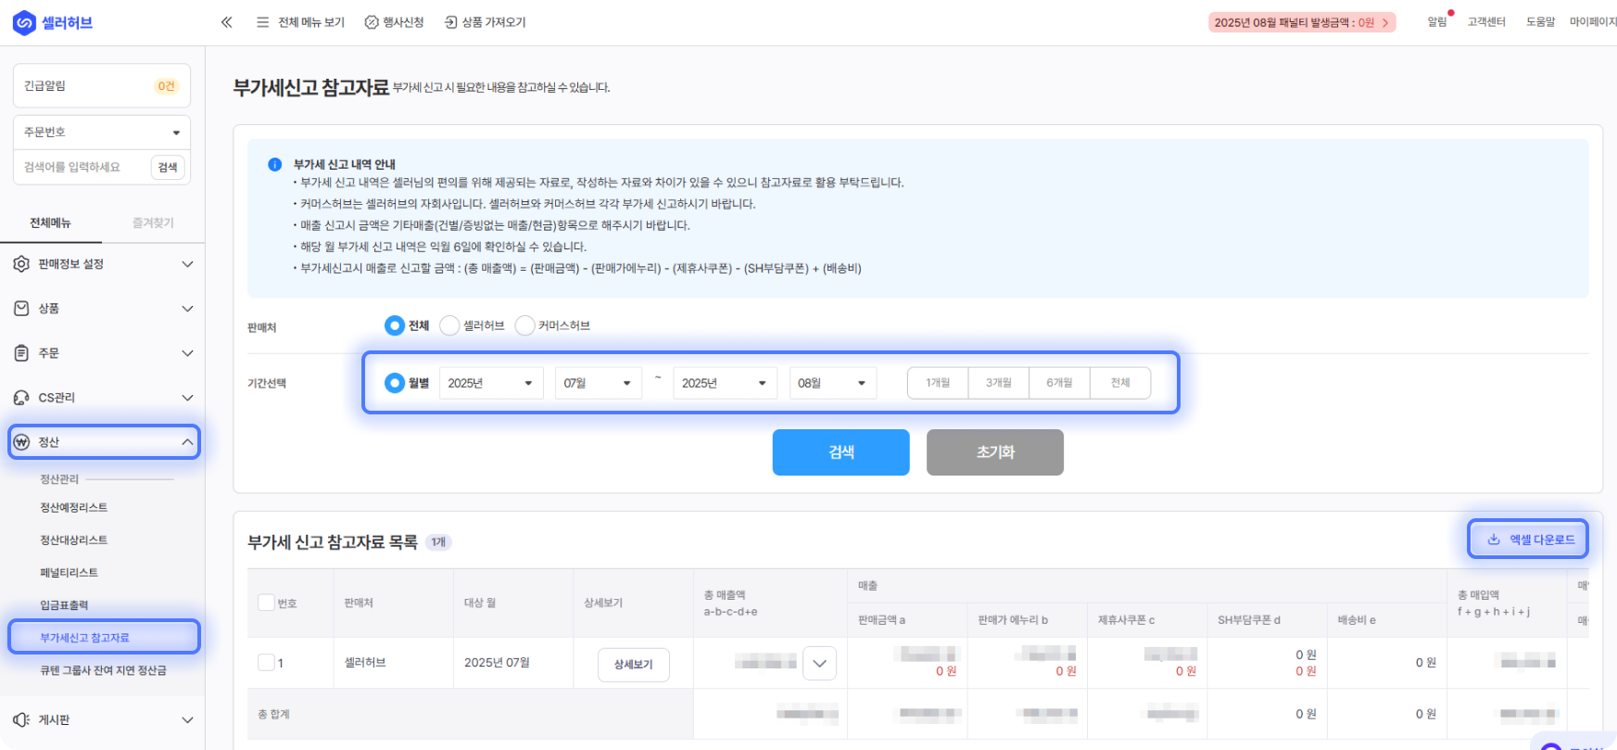Click the 행사신청 event application icon
The image size is (1617, 750).
[x=372, y=22]
